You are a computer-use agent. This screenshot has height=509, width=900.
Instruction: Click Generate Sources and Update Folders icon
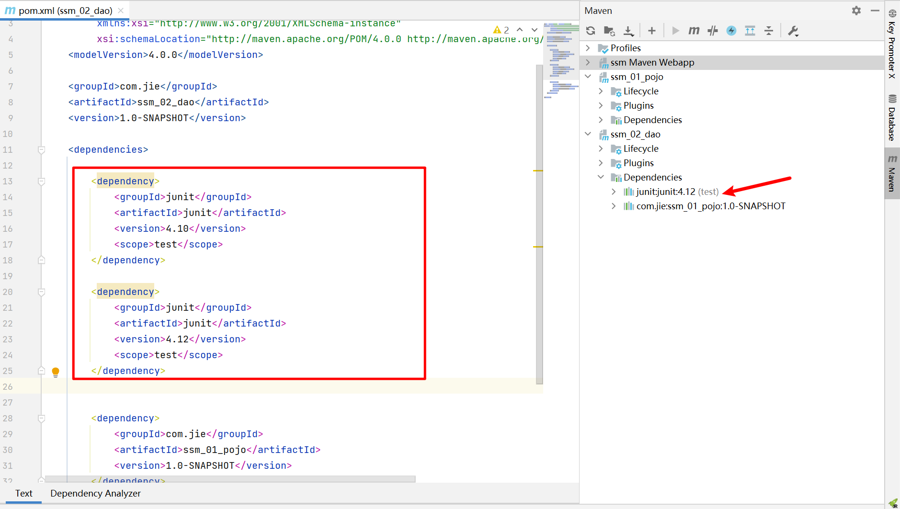point(609,31)
